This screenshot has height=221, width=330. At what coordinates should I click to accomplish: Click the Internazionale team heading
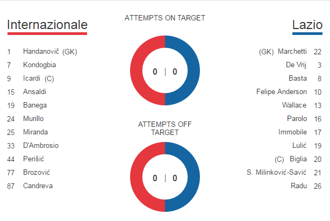47,25
